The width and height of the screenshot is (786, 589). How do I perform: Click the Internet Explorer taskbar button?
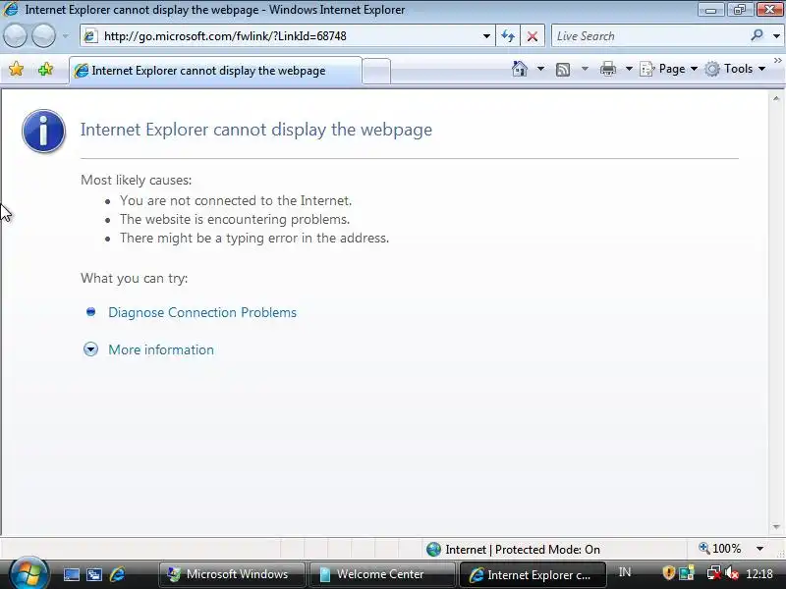point(533,574)
